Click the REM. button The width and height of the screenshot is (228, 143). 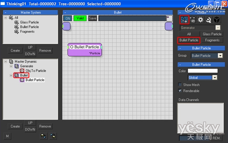(216, 138)
